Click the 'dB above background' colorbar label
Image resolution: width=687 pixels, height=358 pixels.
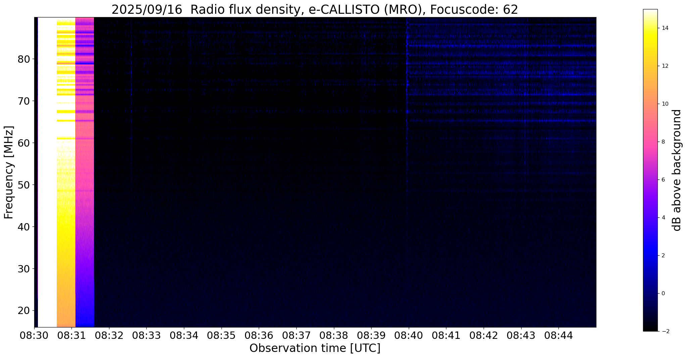[677, 170]
